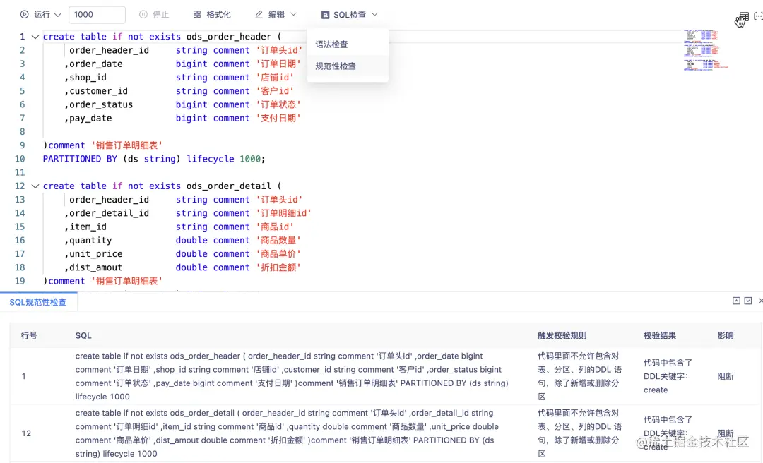
Task: Expand the Edit dropdown chevron
Action: click(293, 15)
